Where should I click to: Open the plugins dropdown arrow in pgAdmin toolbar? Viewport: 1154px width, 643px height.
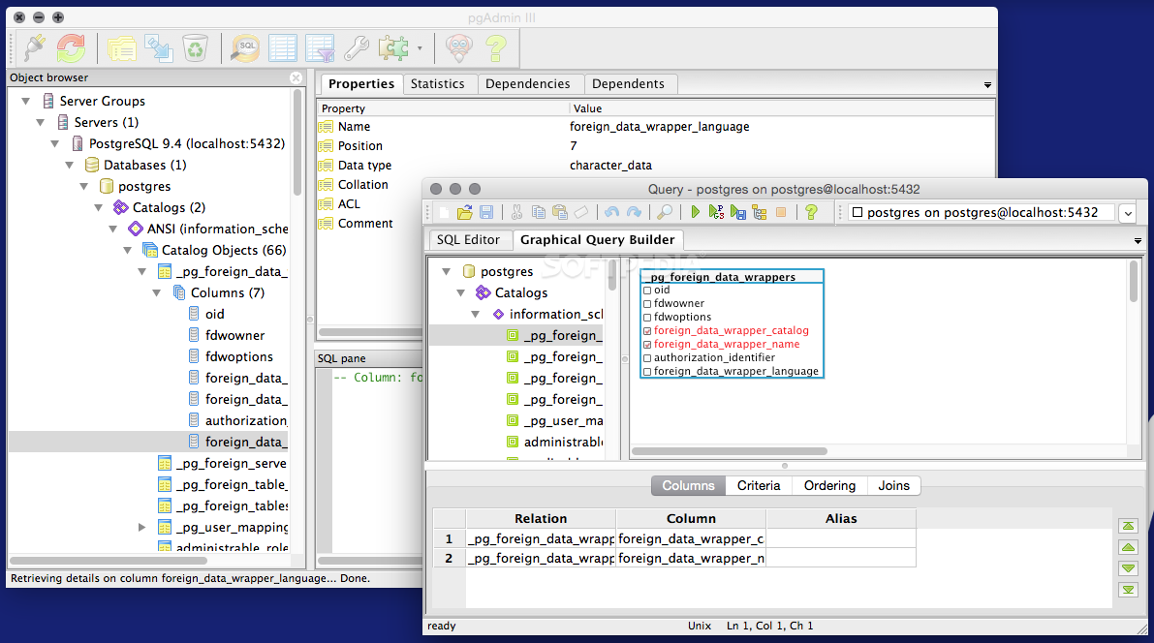pyautogui.click(x=420, y=48)
